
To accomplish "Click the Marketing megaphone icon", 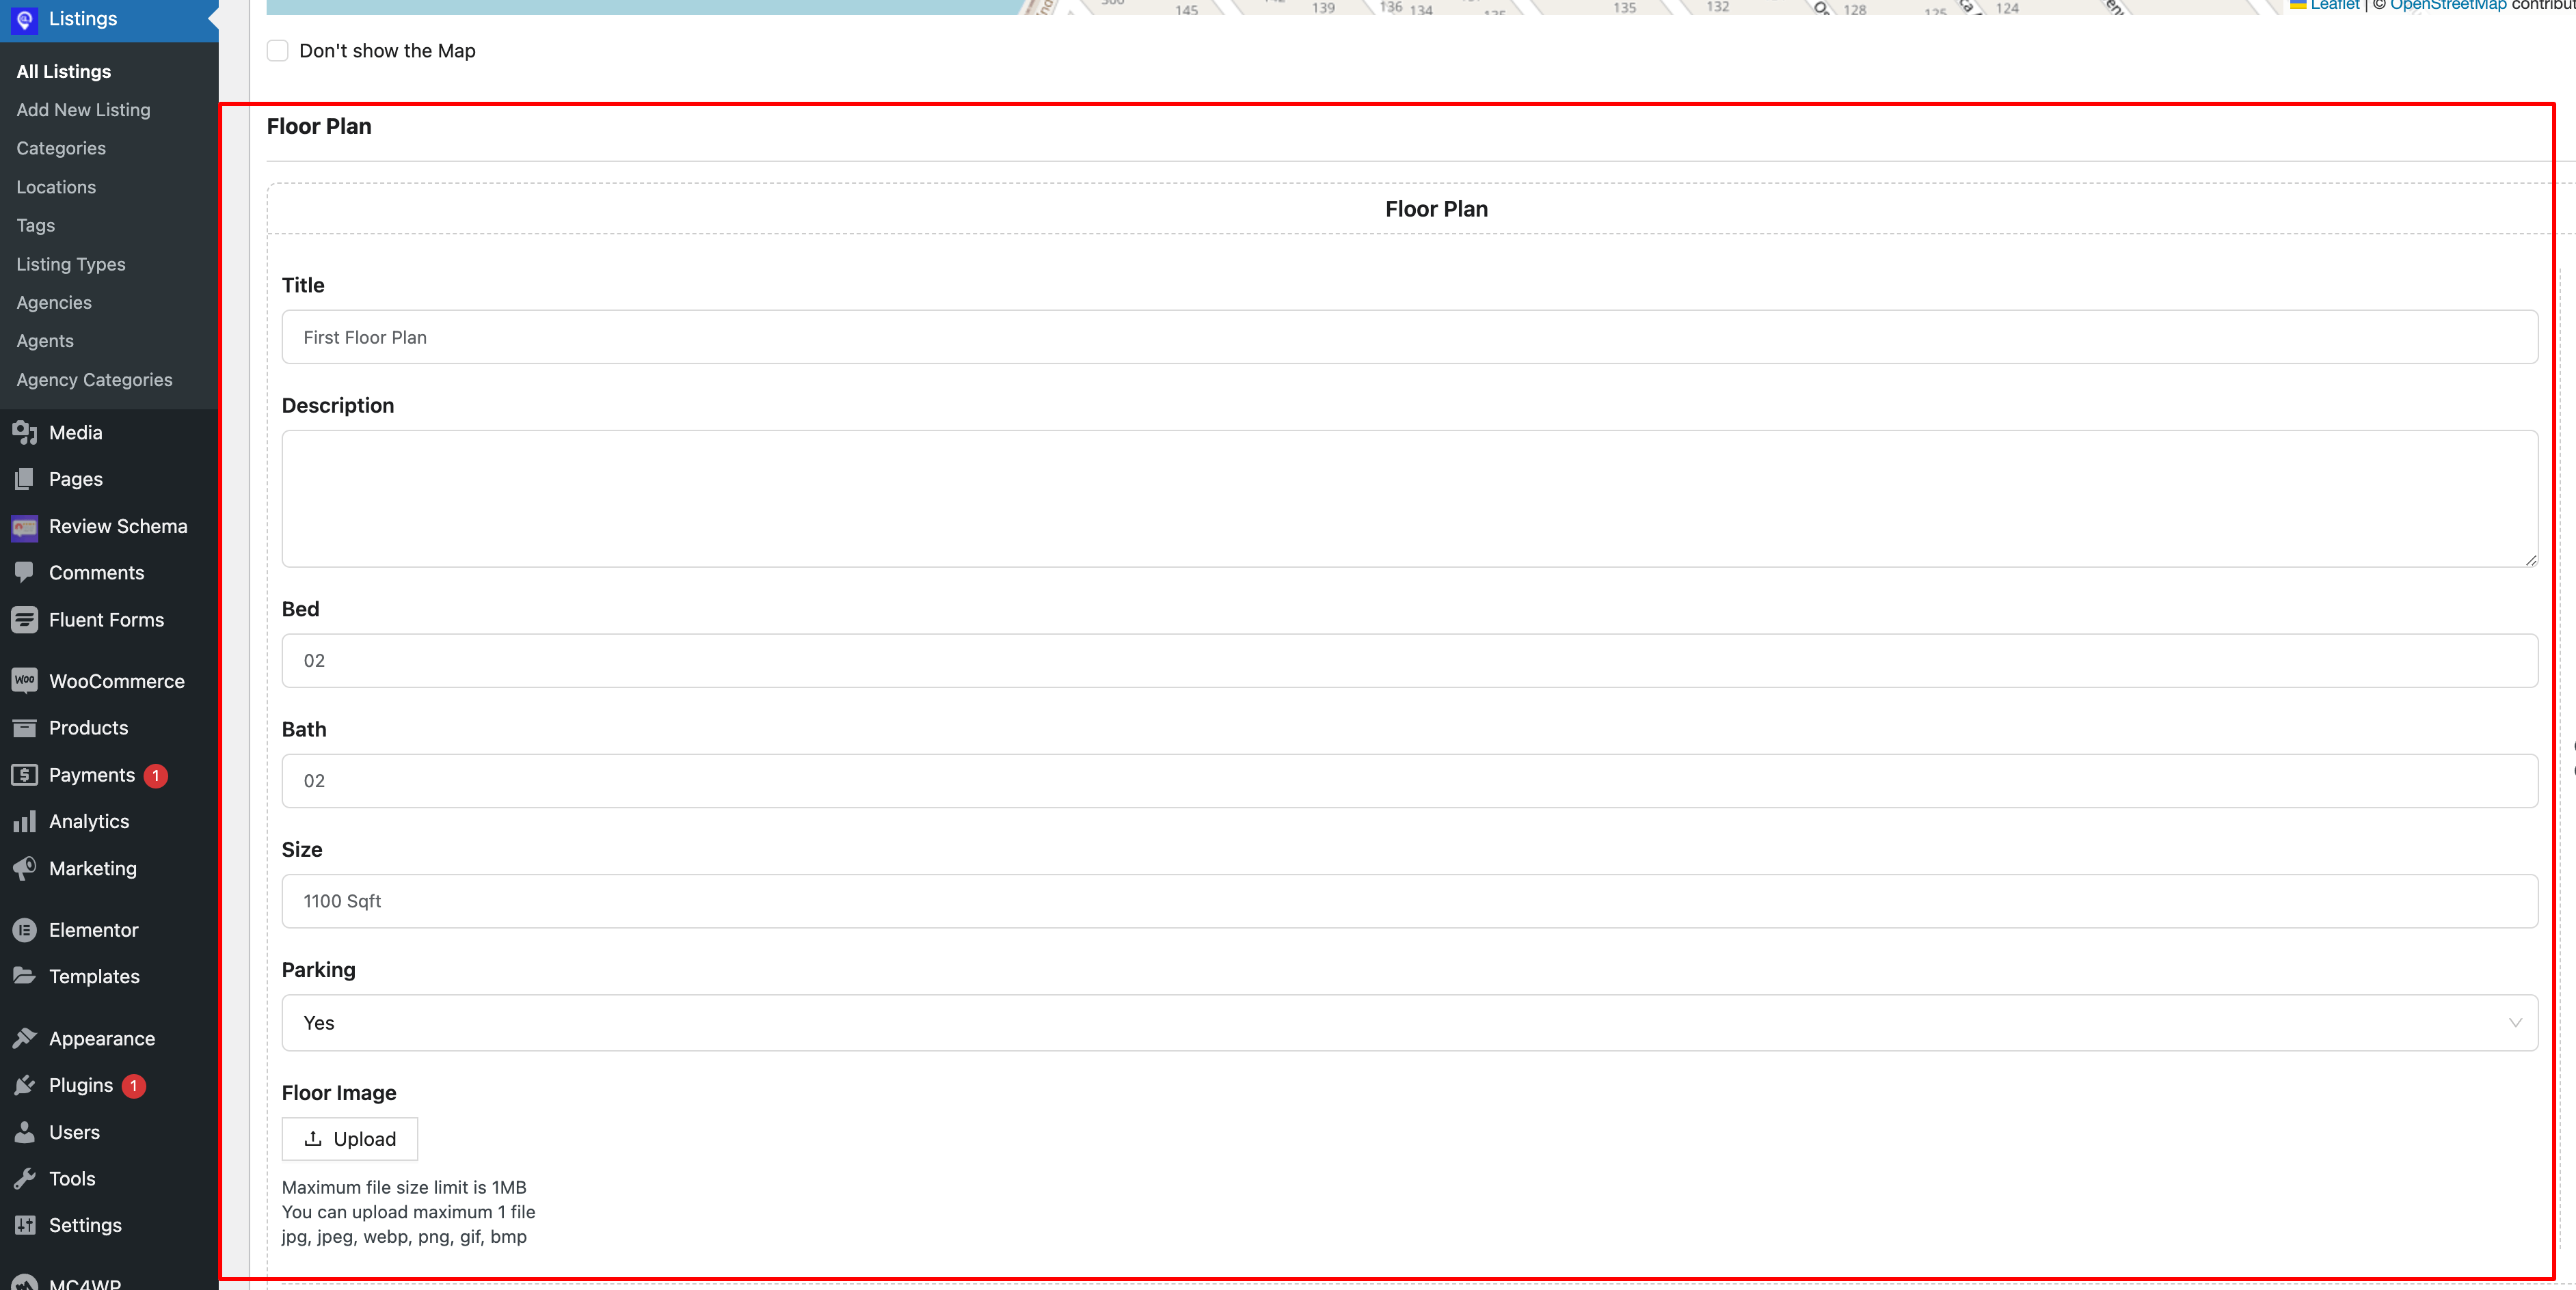I will 25,868.
